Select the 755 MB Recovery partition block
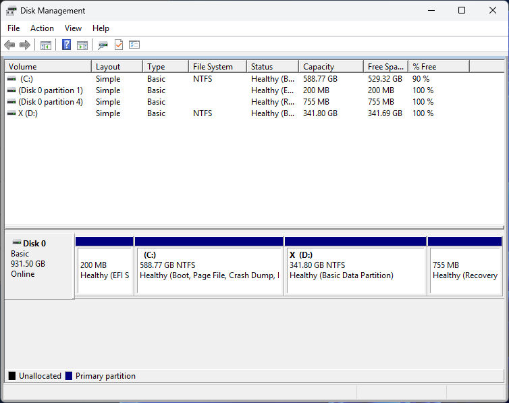 465,266
